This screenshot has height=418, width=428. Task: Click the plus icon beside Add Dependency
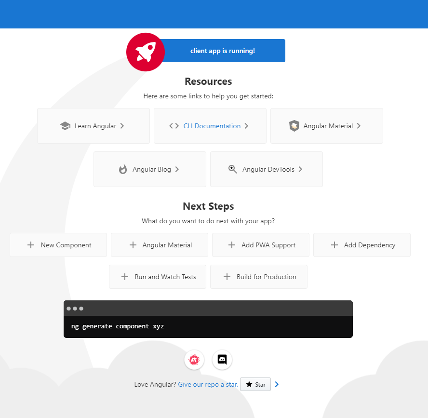[x=334, y=245]
